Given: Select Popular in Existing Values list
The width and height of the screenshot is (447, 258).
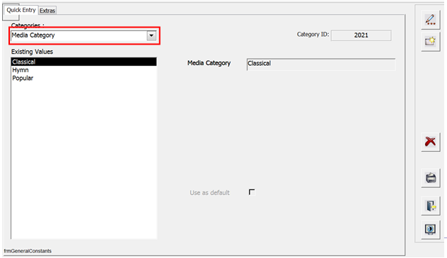Looking at the screenshot, I should tap(83, 78).
